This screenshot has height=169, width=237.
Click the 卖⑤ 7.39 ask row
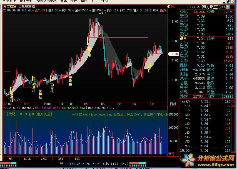coord(207,16)
